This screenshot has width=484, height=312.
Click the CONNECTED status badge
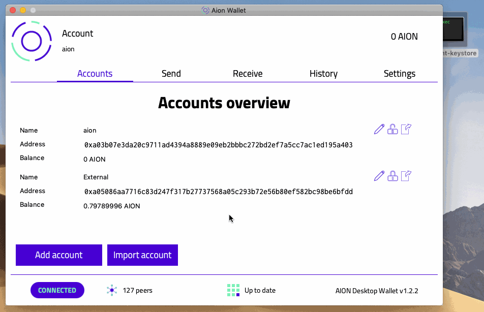[x=57, y=290]
